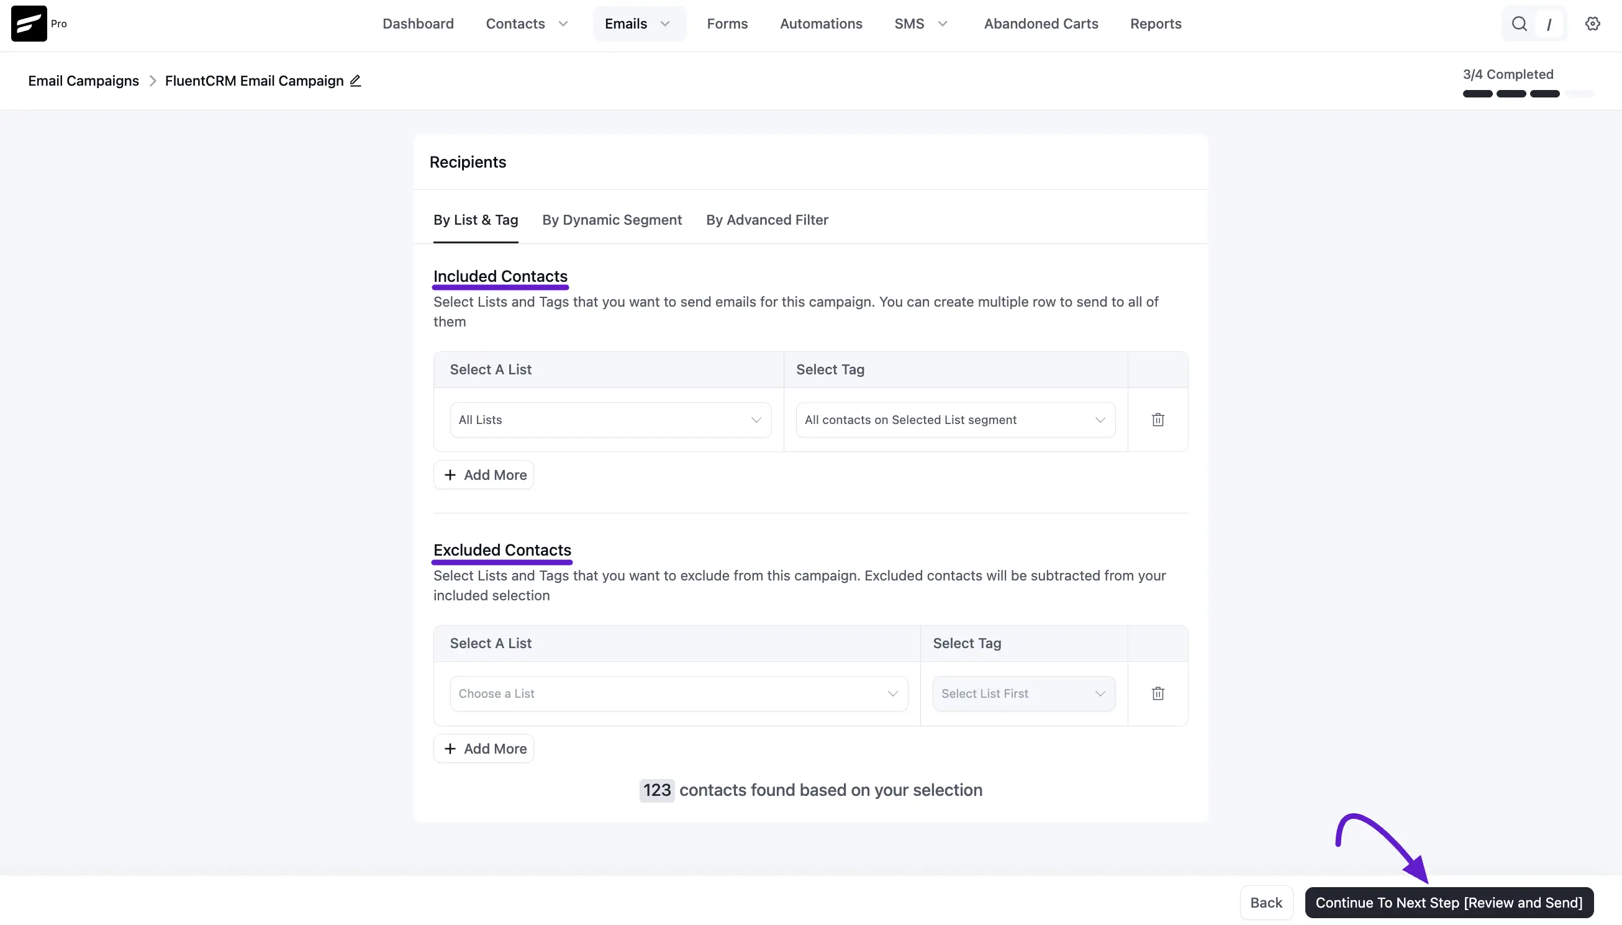Open the Contacts menu item
This screenshot has height=925, width=1622.
[x=515, y=24]
